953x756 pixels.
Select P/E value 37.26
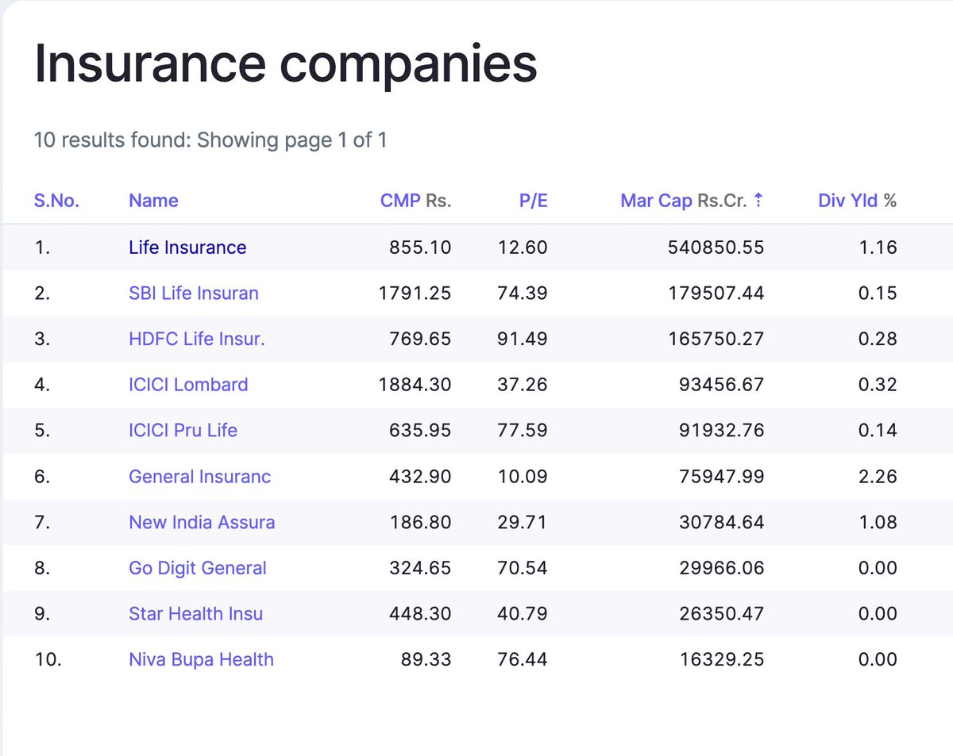point(523,385)
